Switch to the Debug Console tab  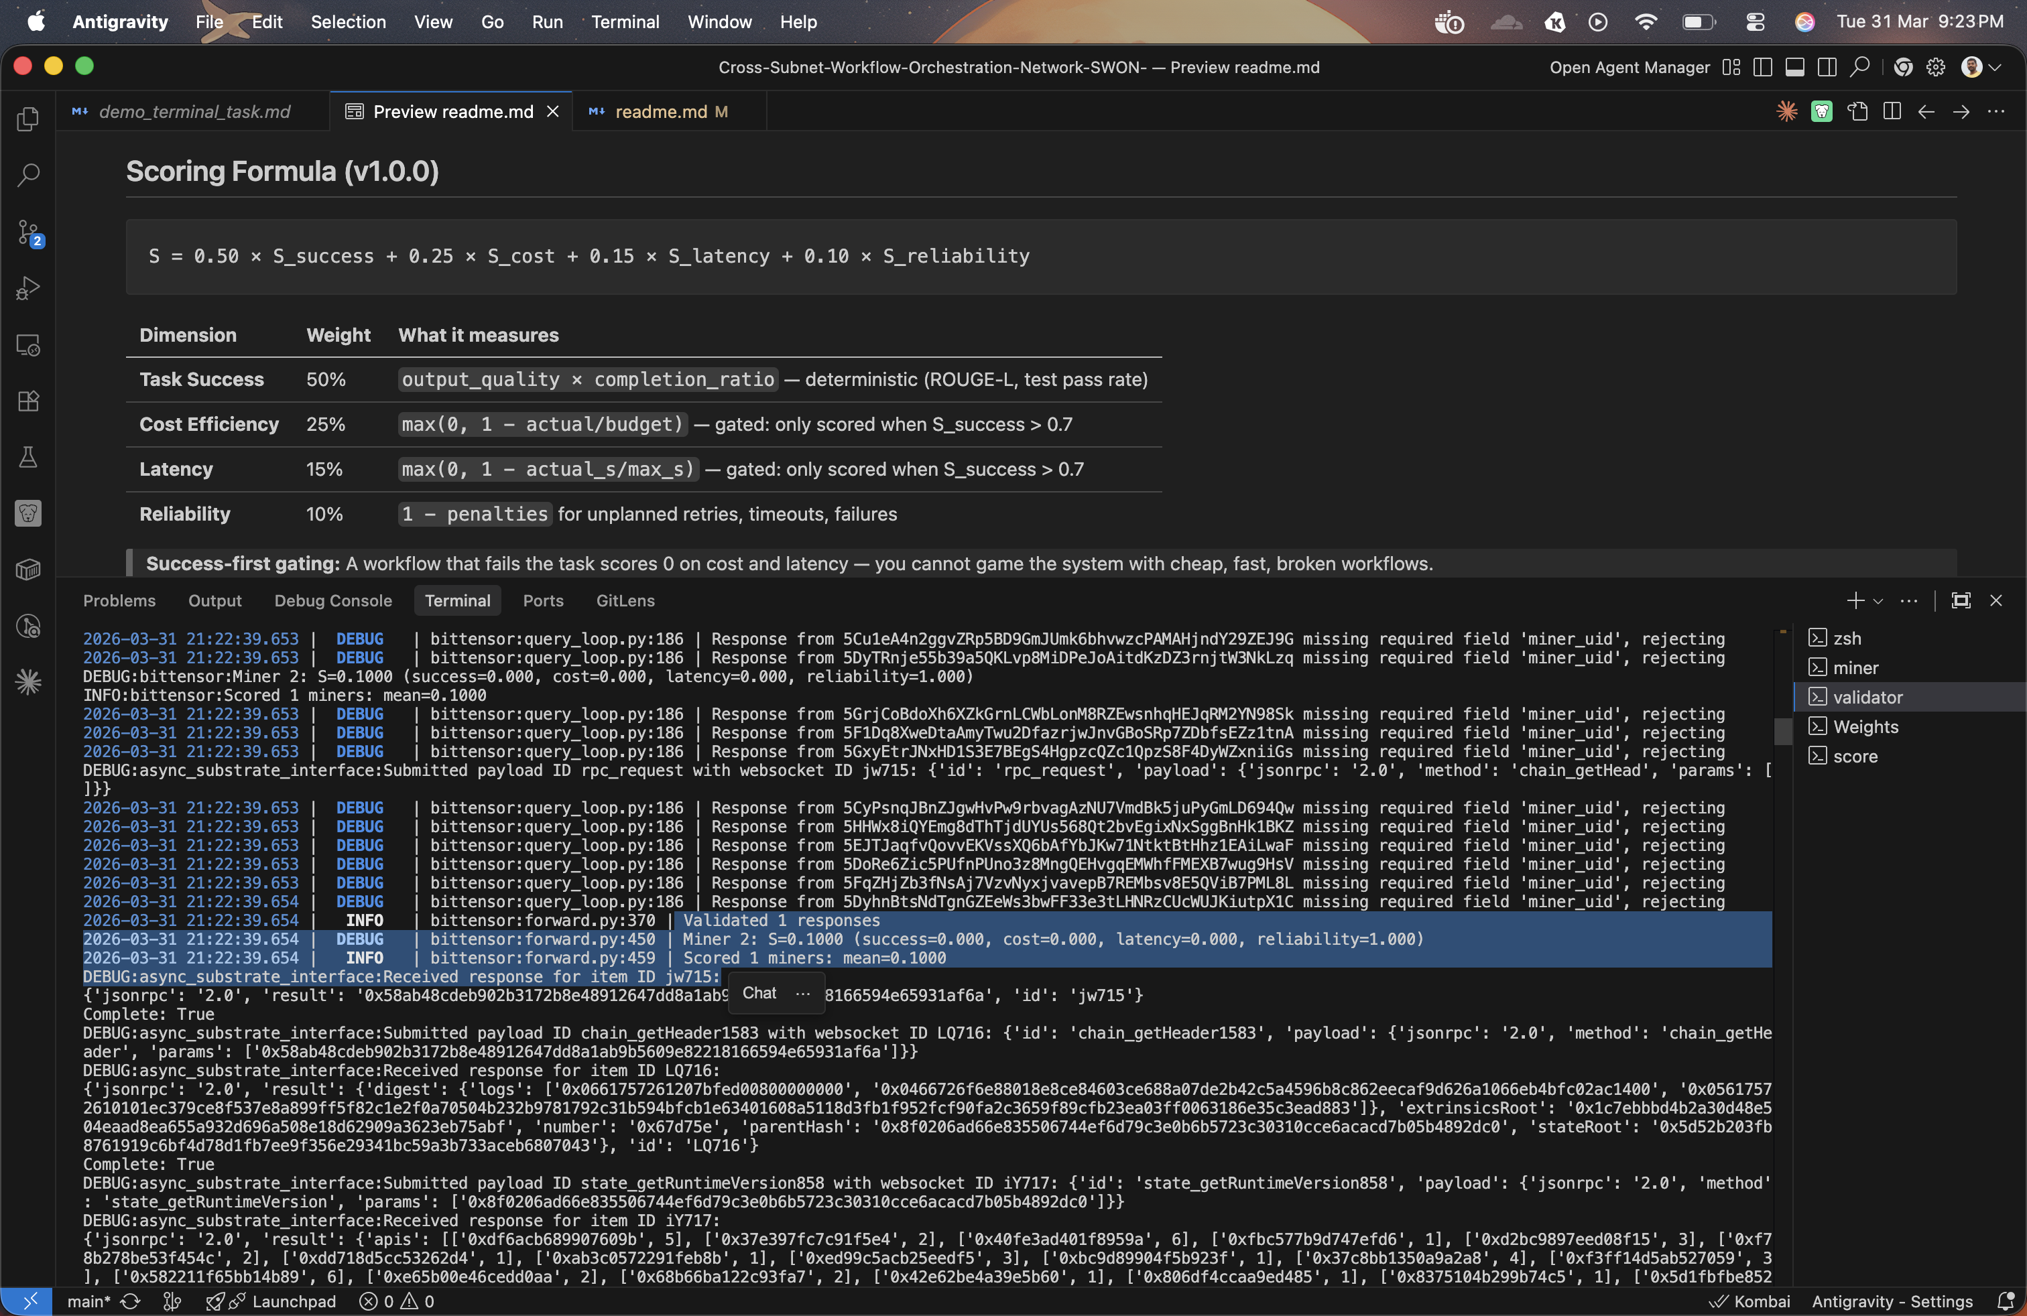pyautogui.click(x=332, y=601)
